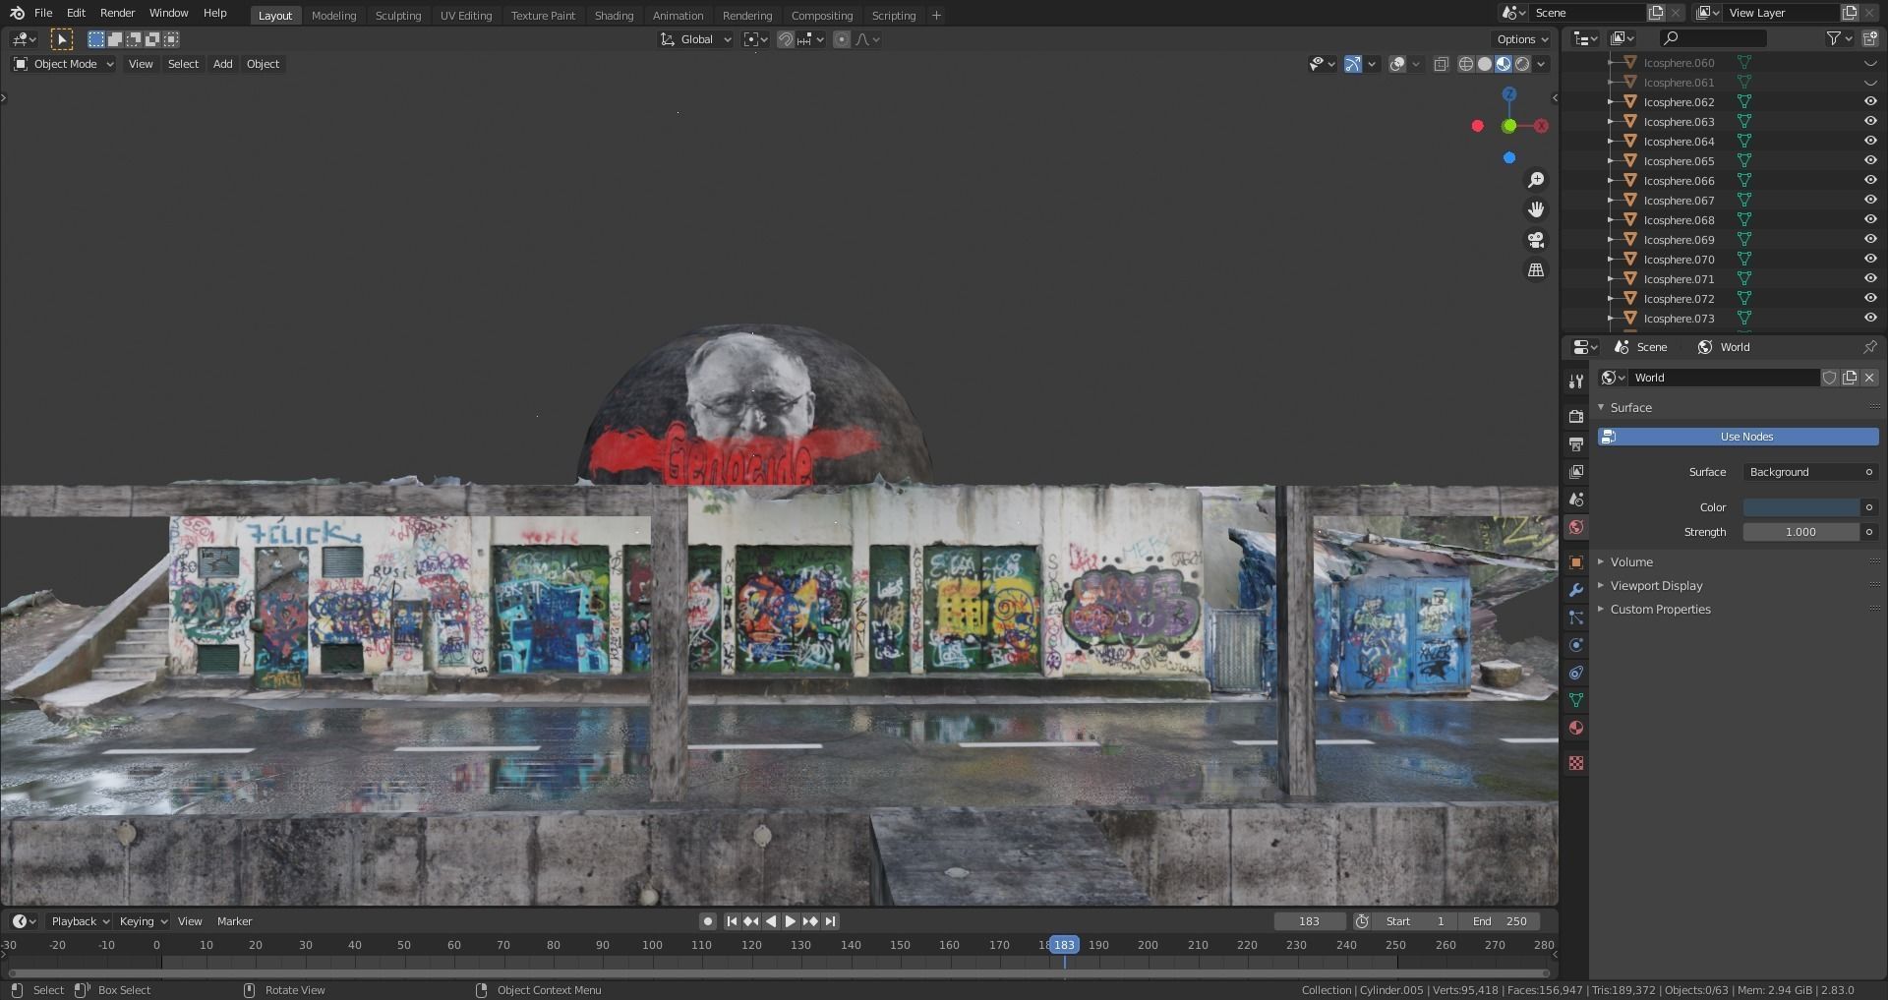Open the File menu
1888x1000 pixels.
[x=43, y=13]
